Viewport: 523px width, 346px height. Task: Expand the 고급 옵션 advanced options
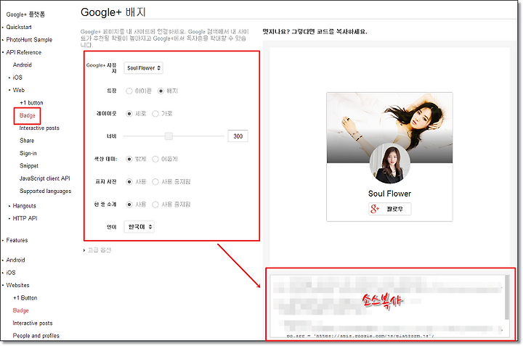click(97, 250)
